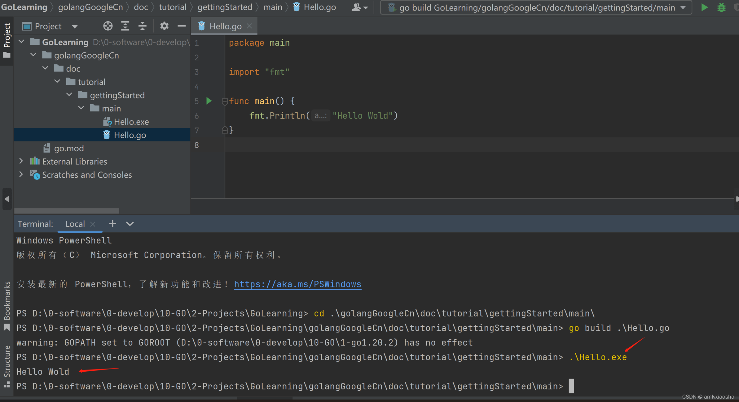Viewport: 739px width, 402px height.
Task: Collapse the main folder in tree
Action: click(81, 108)
